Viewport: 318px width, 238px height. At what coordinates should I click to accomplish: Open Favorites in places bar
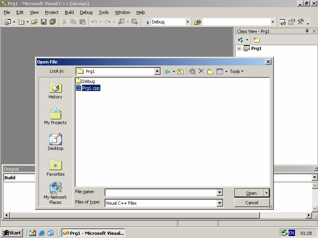click(x=55, y=168)
